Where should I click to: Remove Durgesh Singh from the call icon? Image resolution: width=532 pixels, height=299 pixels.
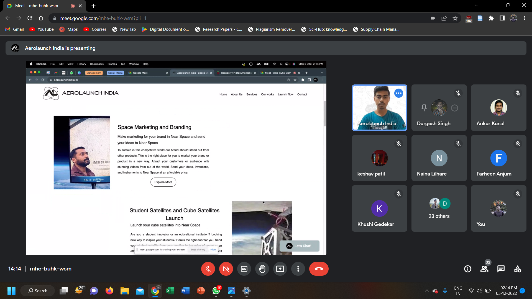pyautogui.click(x=454, y=108)
